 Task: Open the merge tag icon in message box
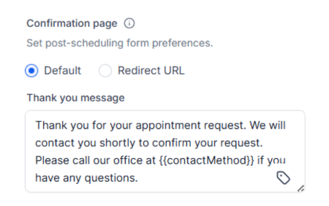coord(283,178)
